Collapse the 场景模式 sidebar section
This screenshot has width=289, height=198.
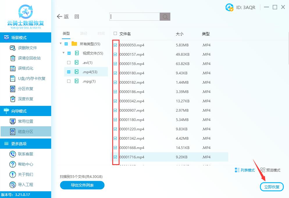[x=26, y=38]
